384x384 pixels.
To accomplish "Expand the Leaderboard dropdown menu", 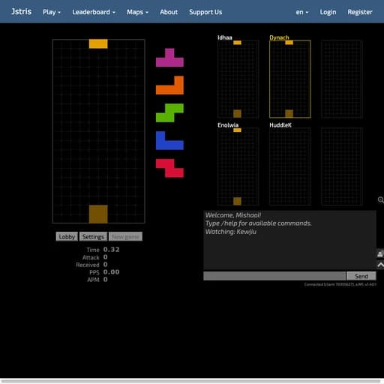I will pyautogui.click(x=94, y=12).
